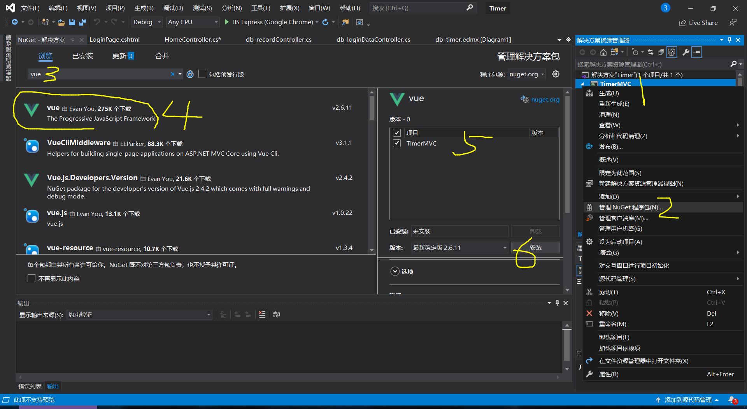
Task: Click the Save All toolbar icon
Action: (82, 22)
